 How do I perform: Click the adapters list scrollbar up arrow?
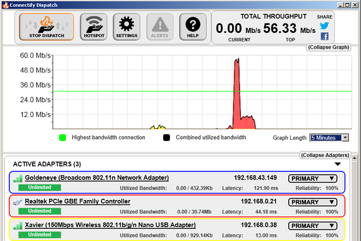click(355, 158)
